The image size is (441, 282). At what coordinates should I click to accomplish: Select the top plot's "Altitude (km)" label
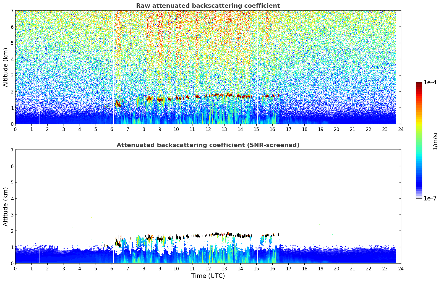click(x=6, y=67)
